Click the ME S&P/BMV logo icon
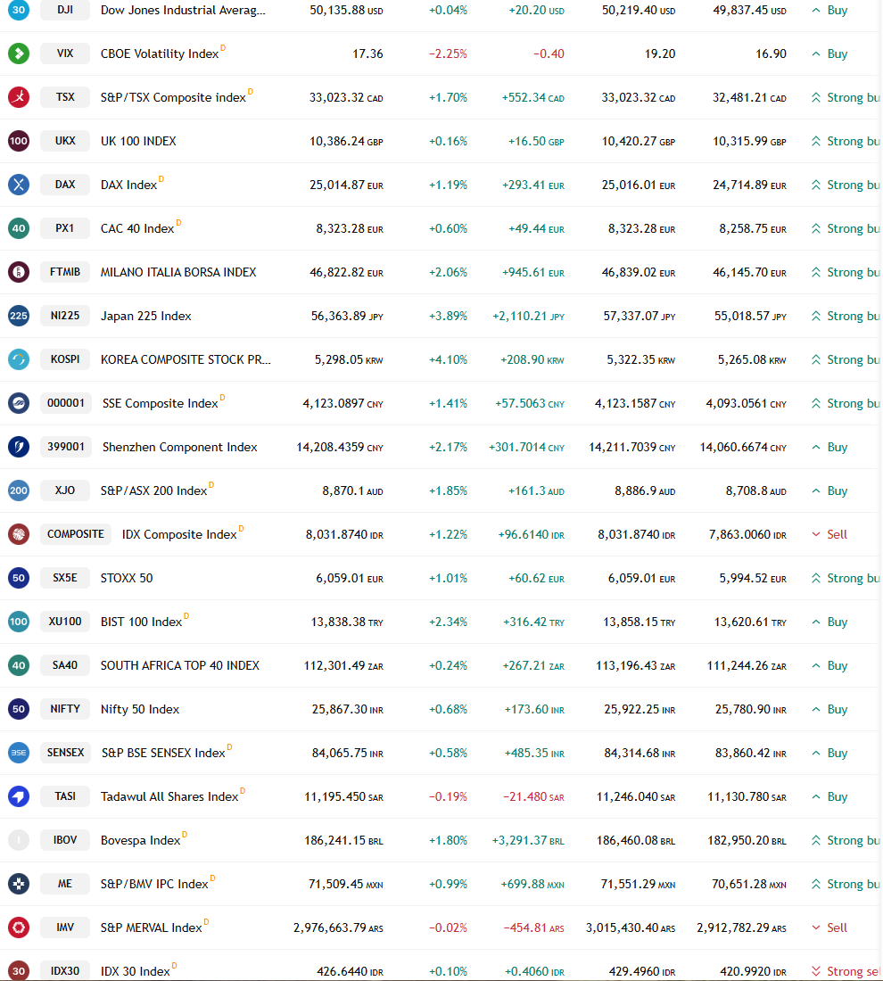The width and height of the screenshot is (883, 981). click(x=19, y=884)
